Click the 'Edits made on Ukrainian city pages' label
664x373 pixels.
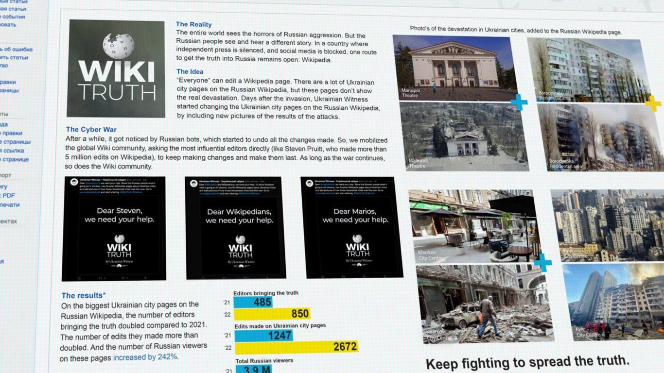click(280, 325)
